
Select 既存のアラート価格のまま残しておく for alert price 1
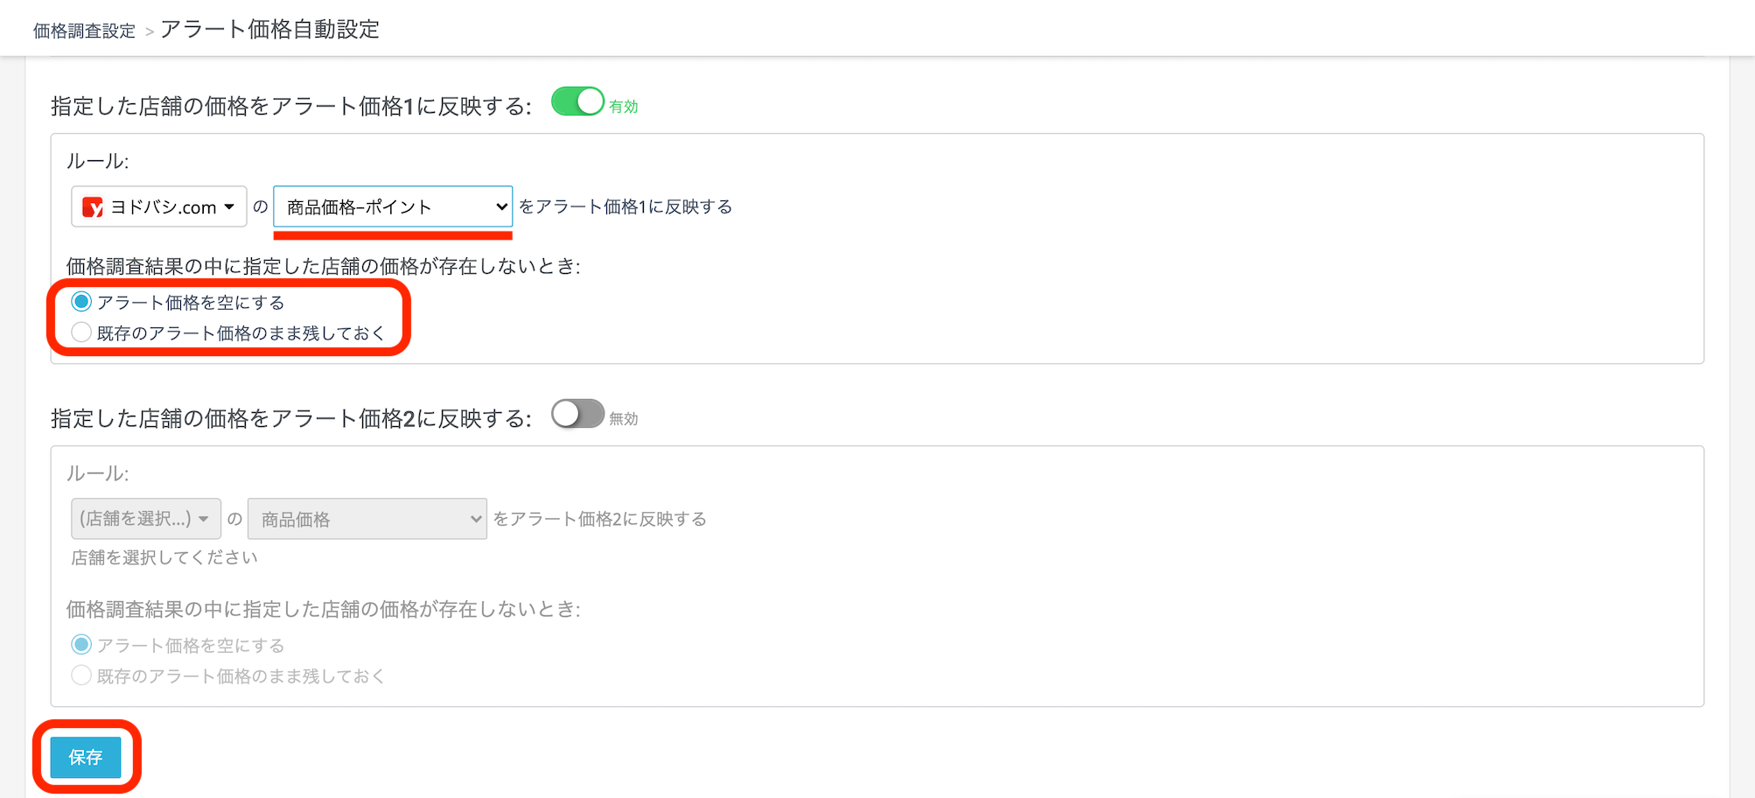pyautogui.click(x=81, y=332)
